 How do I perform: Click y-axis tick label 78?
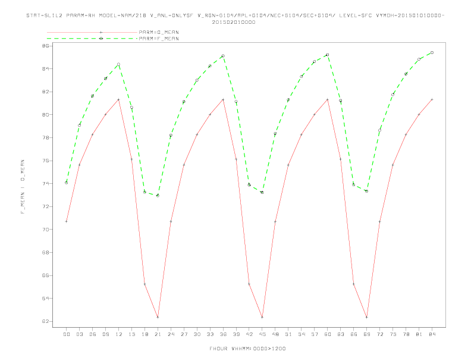[x=45, y=138]
